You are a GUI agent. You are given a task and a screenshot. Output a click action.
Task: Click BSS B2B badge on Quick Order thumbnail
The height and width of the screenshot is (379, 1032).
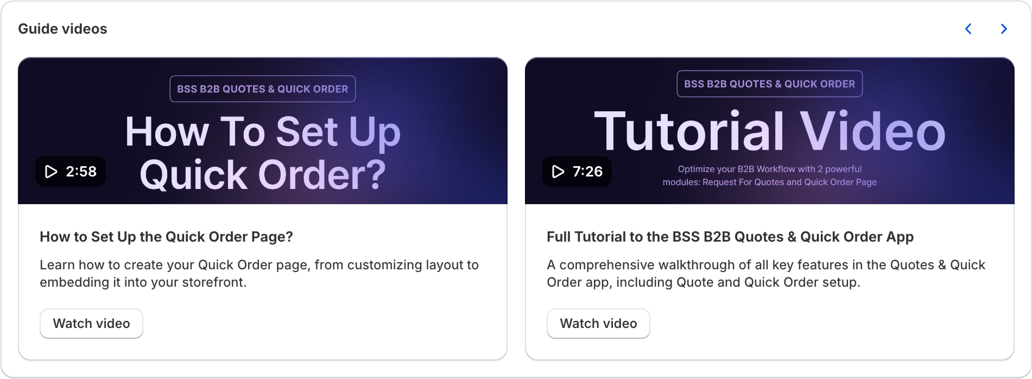(262, 89)
